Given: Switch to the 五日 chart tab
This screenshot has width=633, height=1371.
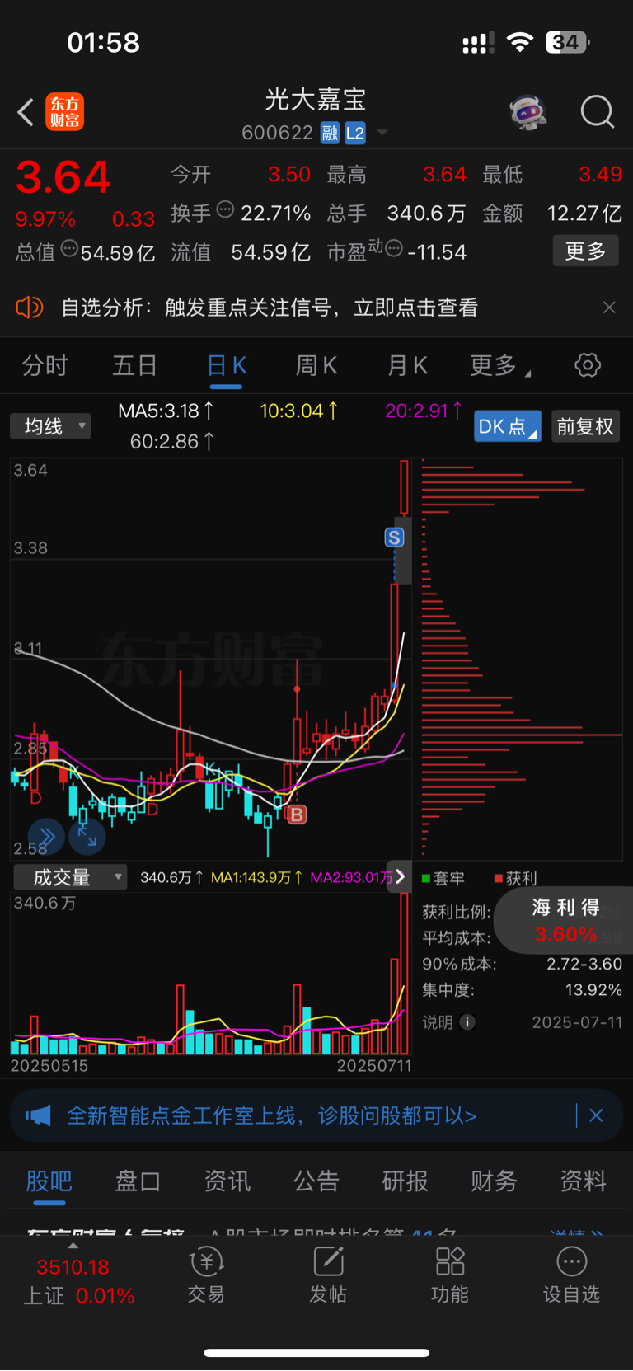Looking at the screenshot, I should tap(135, 365).
